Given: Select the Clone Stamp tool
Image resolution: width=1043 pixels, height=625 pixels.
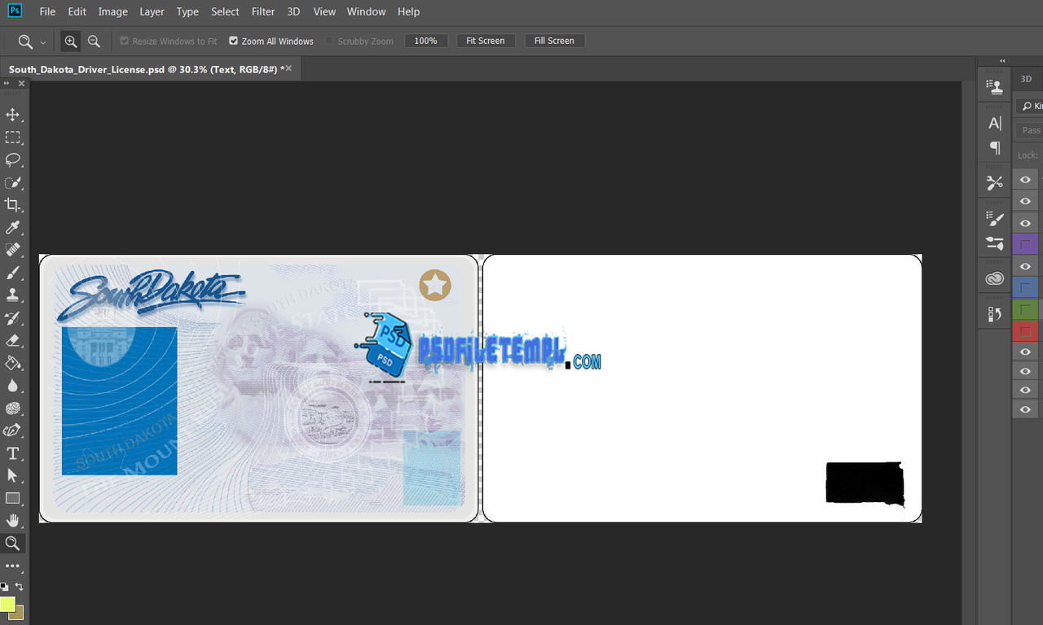Looking at the screenshot, I should point(13,295).
